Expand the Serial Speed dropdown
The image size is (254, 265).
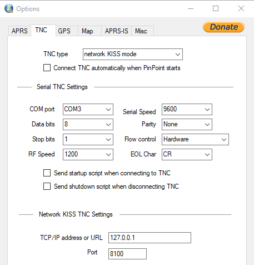(187, 109)
